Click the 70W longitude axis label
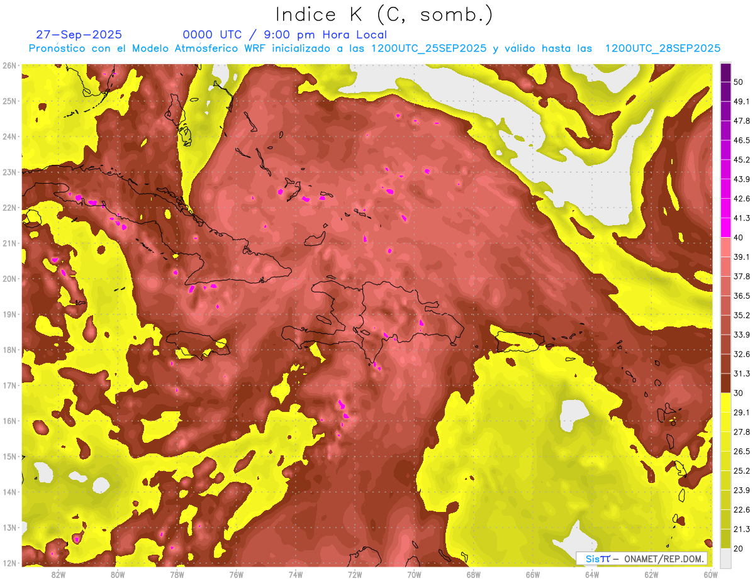 coord(414,574)
